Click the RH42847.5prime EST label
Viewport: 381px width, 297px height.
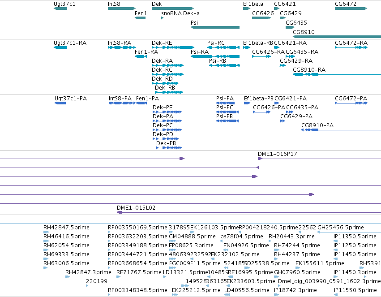pyautogui.click(x=66, y=228)
